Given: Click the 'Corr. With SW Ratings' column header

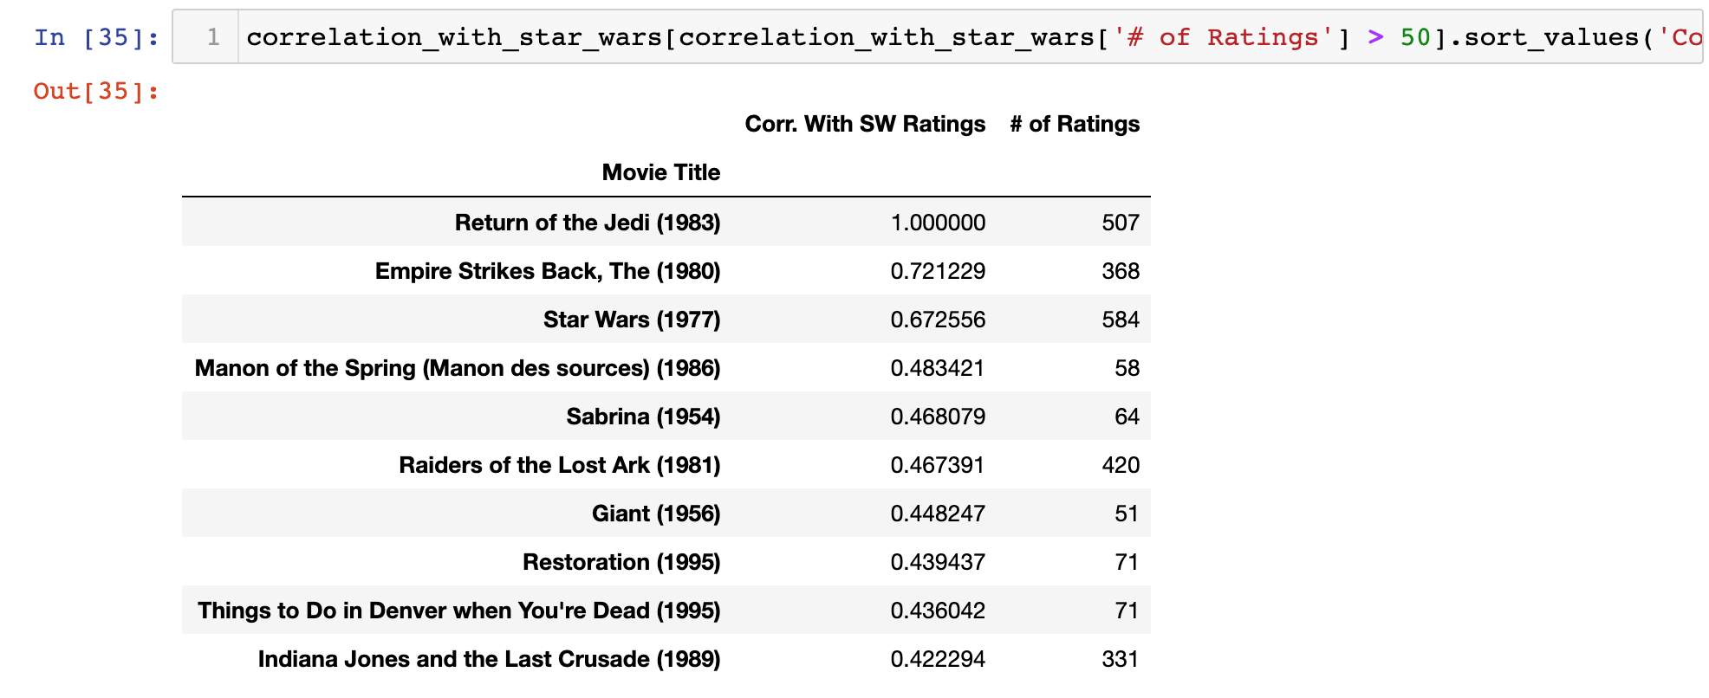Looking at the screenshot, I should pyautogui.click(x=865, y=124).
